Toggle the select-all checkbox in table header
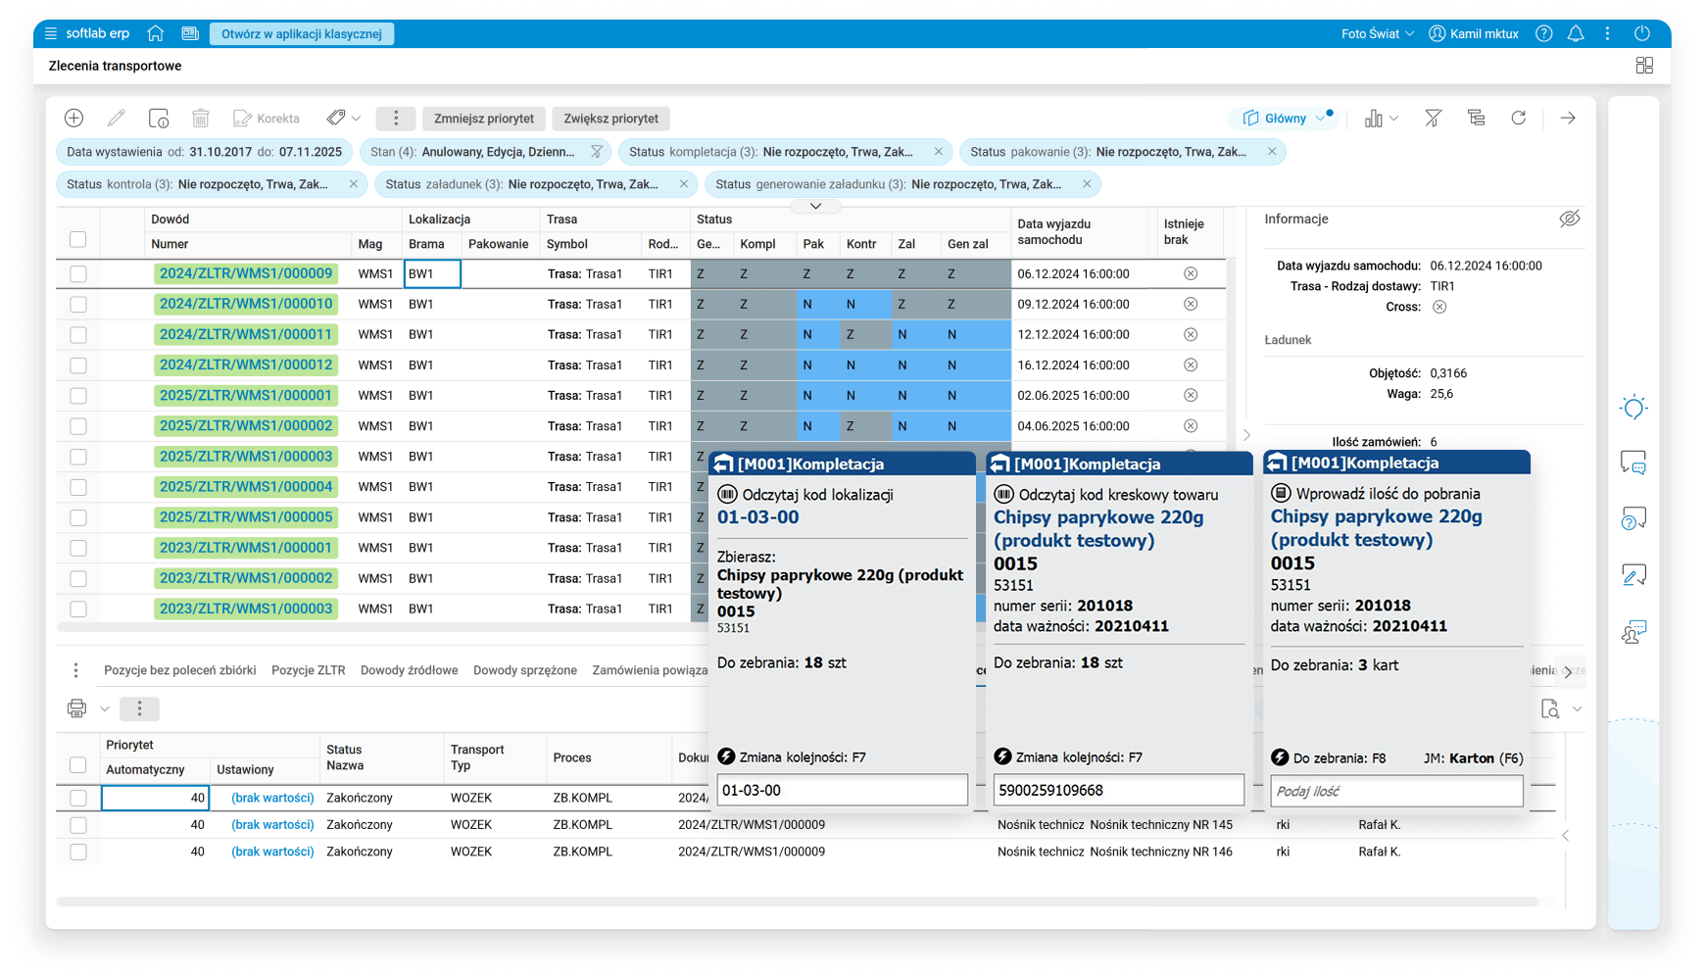The image size is (1705, 976). pyautogui.click(x=78, y=239)
